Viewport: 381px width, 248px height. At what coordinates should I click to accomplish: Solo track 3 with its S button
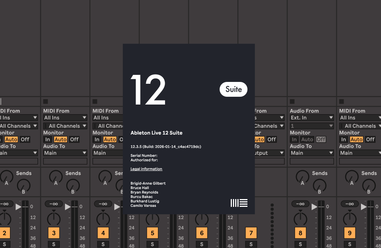pos(54,244)
